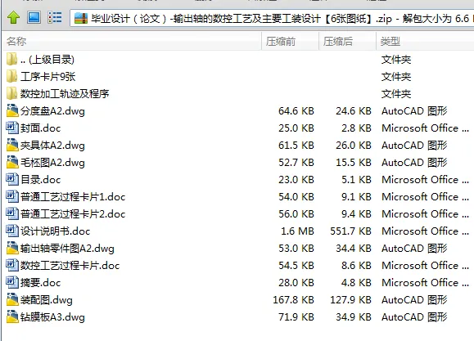Viewport: 474px width, 341px height.
Task: Open the .. (上级目录) entry name
Action: click(47, 60)
